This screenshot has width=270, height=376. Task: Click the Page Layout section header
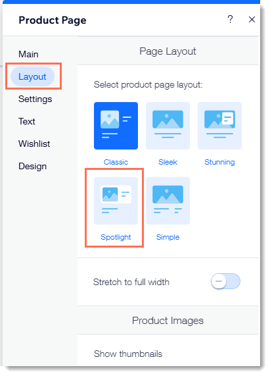point(168,51)
